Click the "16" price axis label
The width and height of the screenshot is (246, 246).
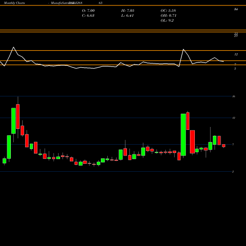coord(234,96)
